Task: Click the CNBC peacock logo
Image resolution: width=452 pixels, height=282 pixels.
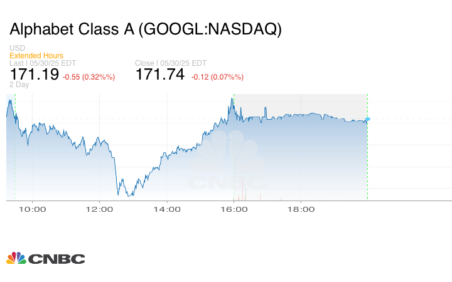Action: pyautogui.click(x=16, y=258)
